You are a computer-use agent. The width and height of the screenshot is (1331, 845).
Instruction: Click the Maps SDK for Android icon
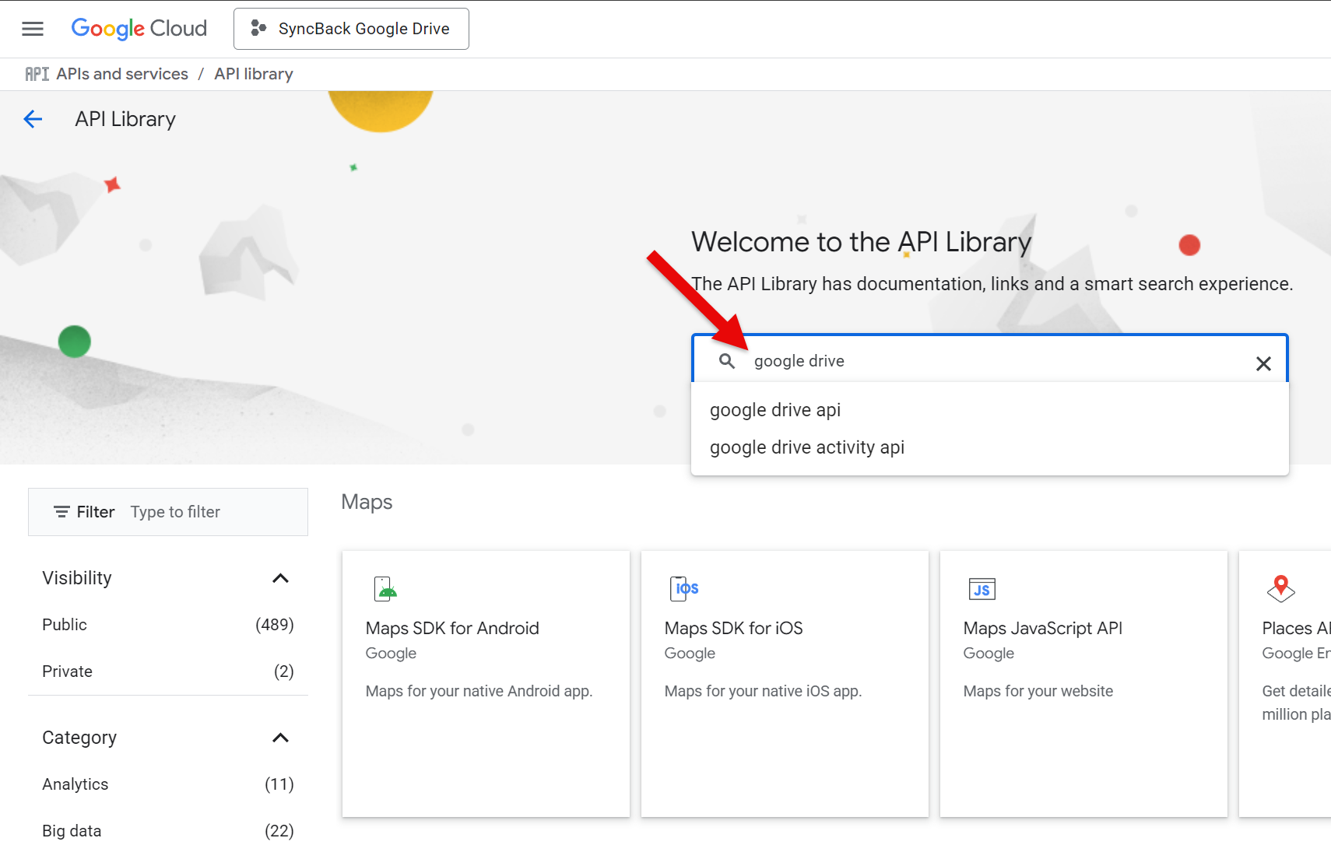tap(385, 589)
